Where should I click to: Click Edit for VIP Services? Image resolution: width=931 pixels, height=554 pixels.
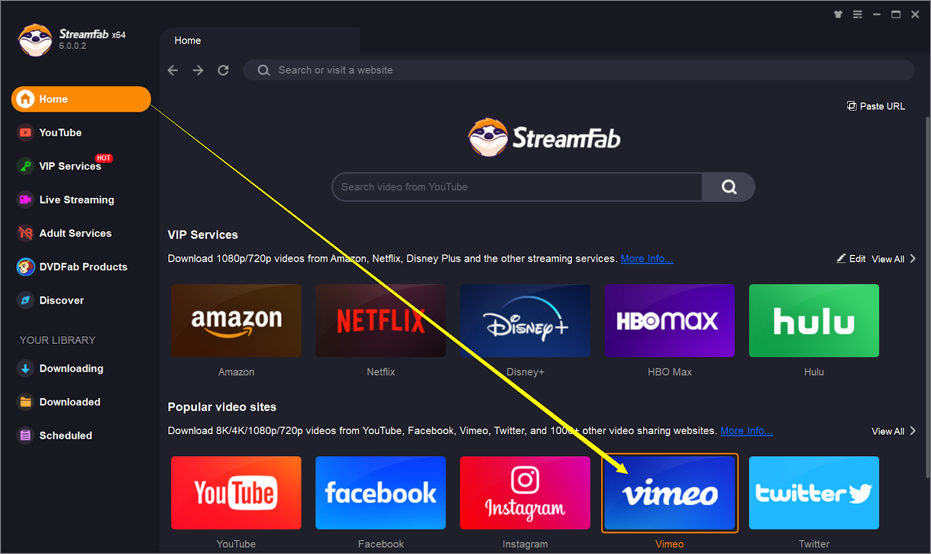tap(851, 259)
